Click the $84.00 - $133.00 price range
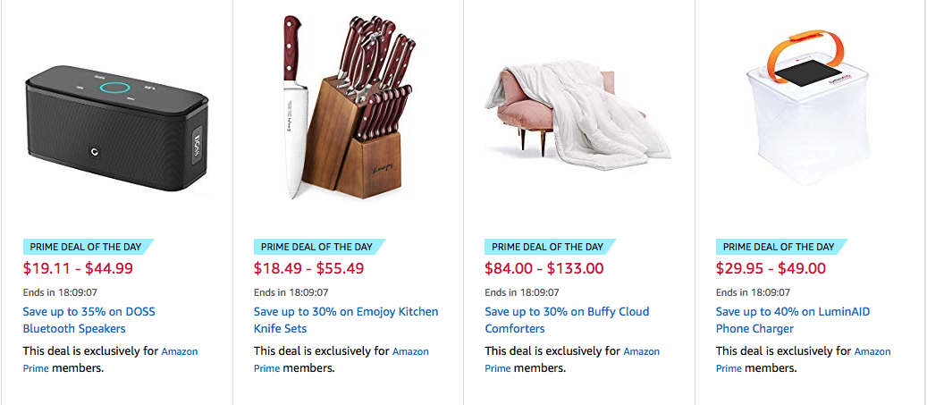 click(544, 268)
